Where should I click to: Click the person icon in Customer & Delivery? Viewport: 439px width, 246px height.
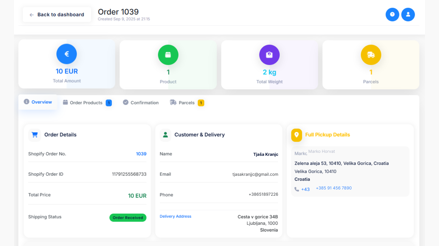point(165,135)
